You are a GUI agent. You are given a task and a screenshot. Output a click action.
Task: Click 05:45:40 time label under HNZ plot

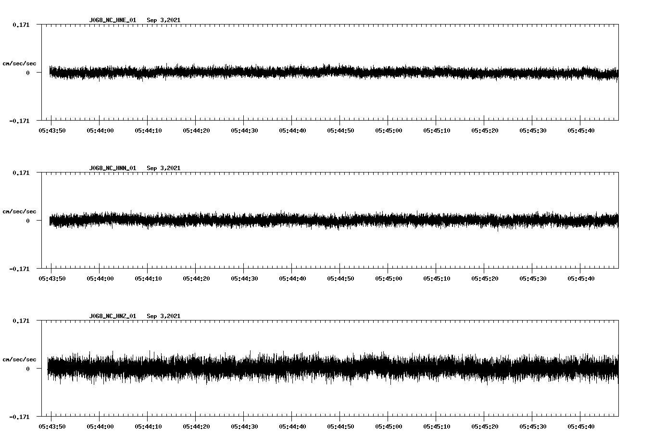(x=581, y=427)
